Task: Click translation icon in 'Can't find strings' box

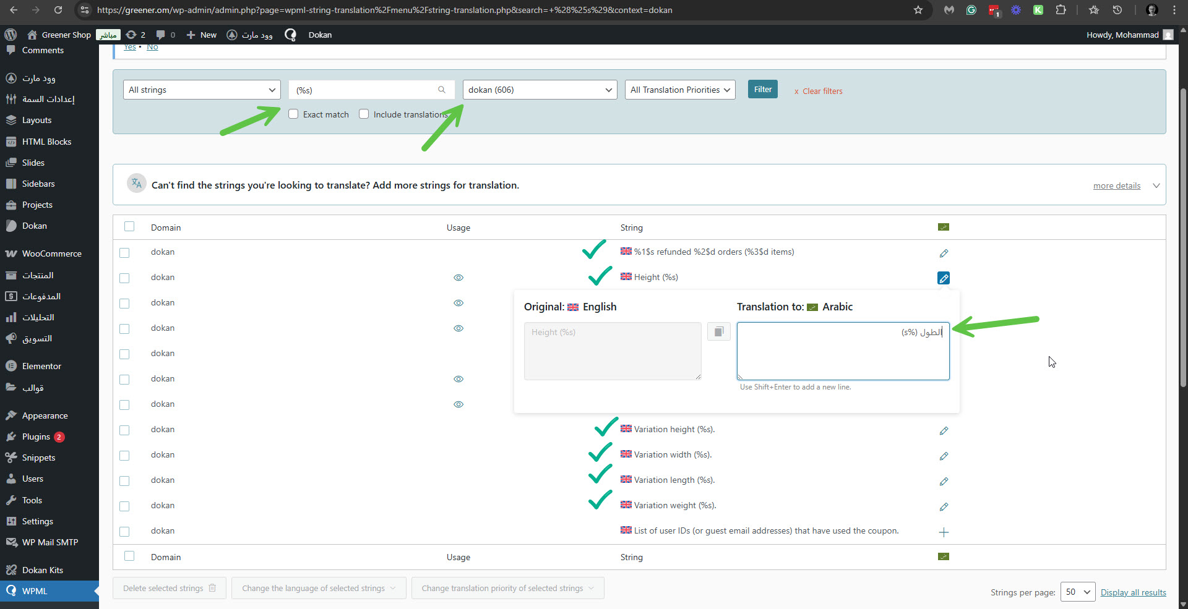Action: tap(137, 184)
